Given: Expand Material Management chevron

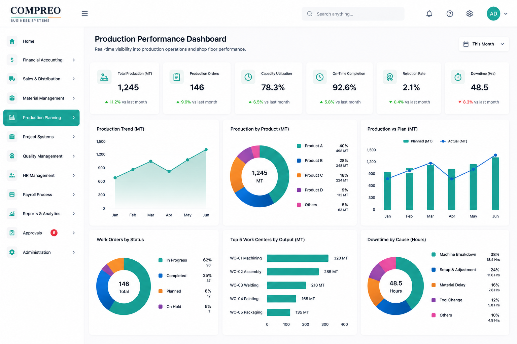Looking at the screenshot, I should [x=74, y=98].
